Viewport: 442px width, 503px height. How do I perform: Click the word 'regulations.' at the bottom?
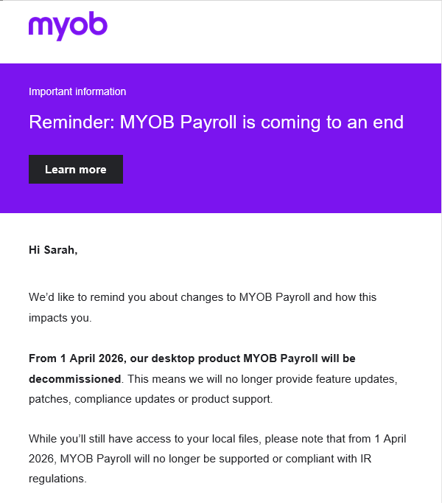pyautogui.click(x=57, y=479)
